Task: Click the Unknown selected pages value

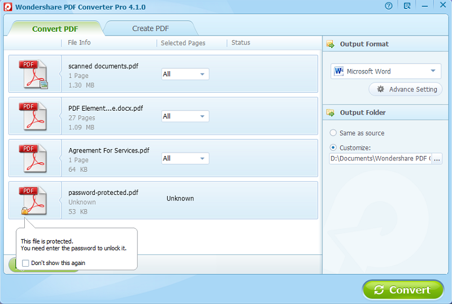Action: 180,198
